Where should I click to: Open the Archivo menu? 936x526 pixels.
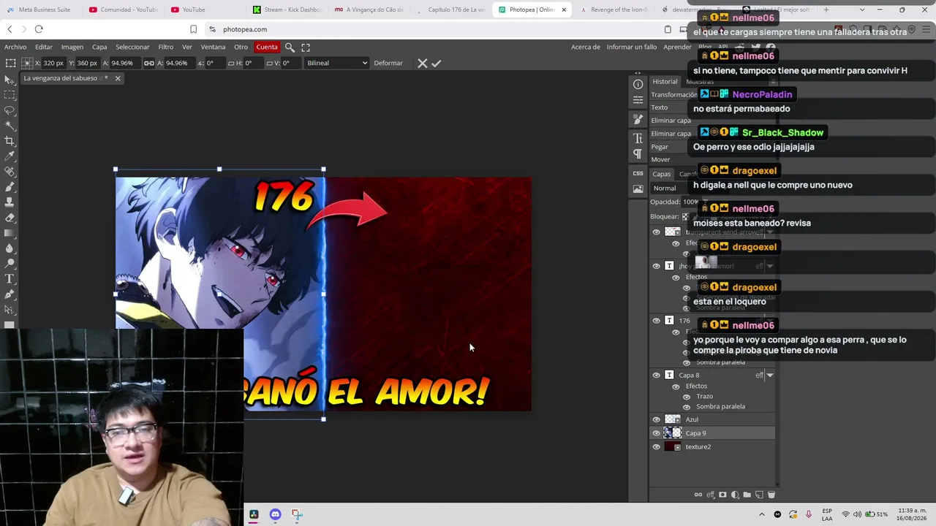coord(15,47)
